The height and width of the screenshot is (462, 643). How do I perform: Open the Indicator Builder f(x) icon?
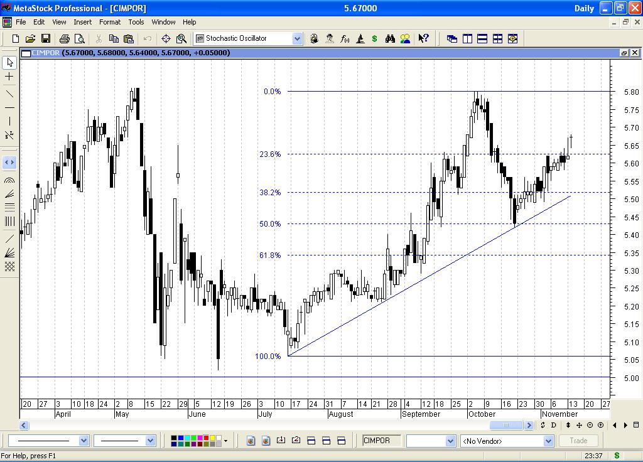pyautogui.click(x=345, y=38)
